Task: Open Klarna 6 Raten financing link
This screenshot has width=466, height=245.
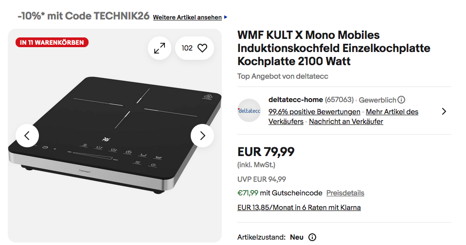Action: [x=299, y=208]
